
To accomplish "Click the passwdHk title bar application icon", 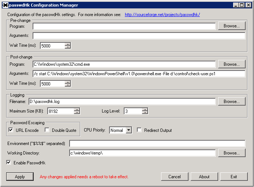I will 5,5.
